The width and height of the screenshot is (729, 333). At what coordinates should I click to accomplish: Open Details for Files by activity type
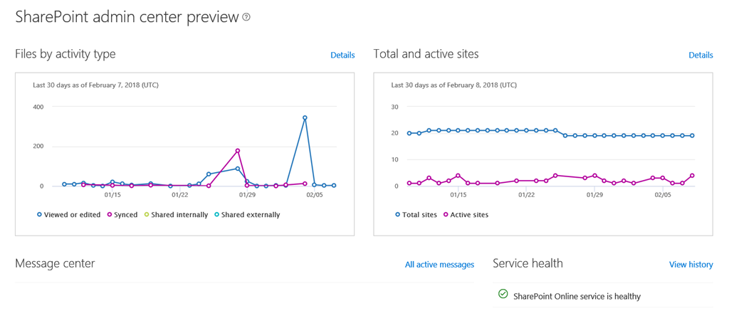click(342, 55)
